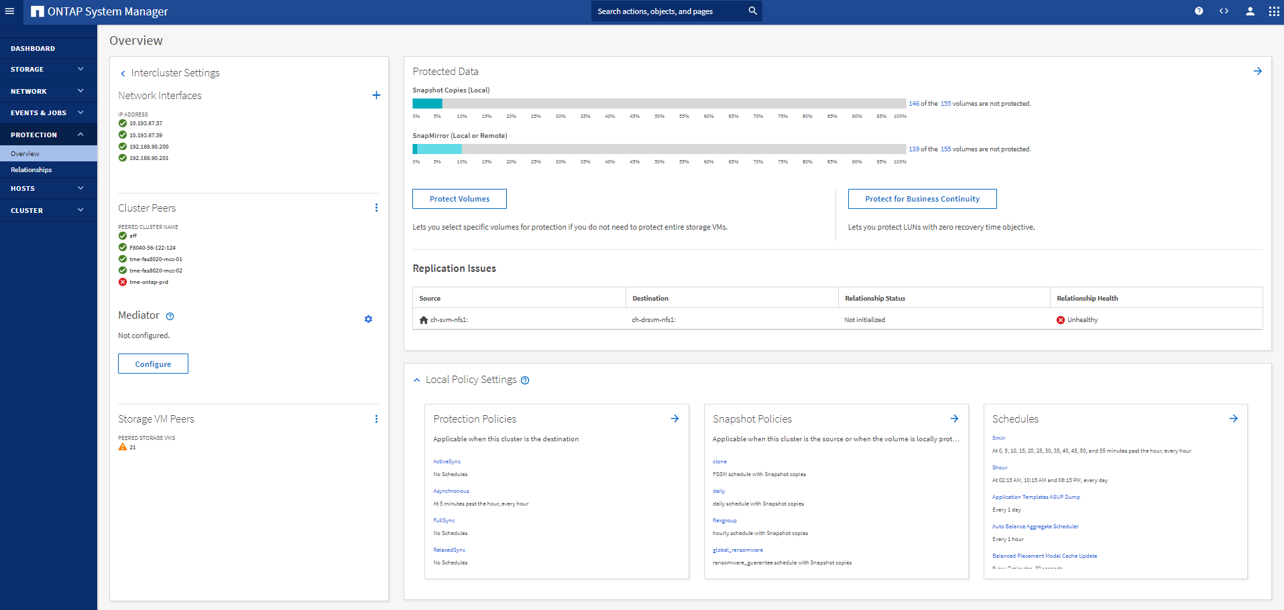This screenshot has width=1284, height=610.
Task: Click the error icon for tme-ontap-prd peer
Action: click(123, 282)
